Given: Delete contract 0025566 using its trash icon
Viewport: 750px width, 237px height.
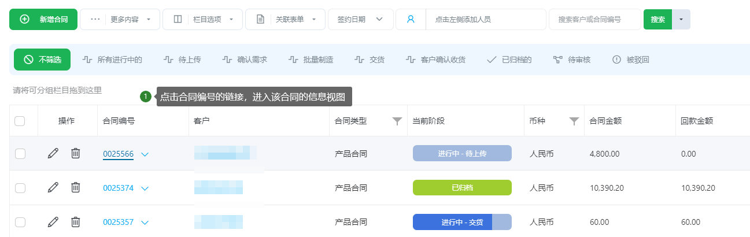Looking at the screenshot, I should tap(75, 154).
